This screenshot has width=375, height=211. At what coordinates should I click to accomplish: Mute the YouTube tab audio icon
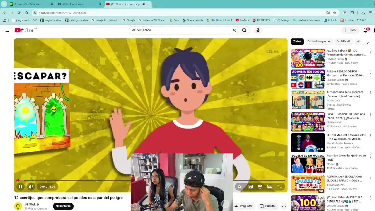point(144,4)
